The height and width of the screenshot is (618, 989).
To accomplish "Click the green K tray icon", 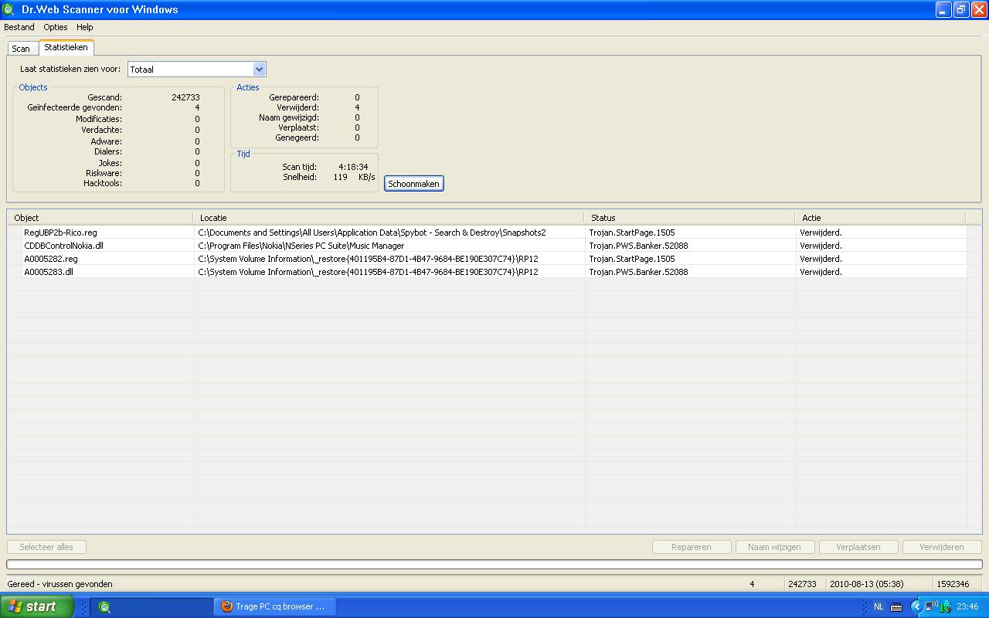I will pyautogui.click(x=945, y=606).
